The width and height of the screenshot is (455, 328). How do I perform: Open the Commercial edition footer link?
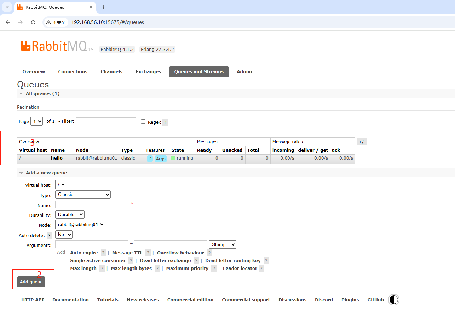[190, 300]
